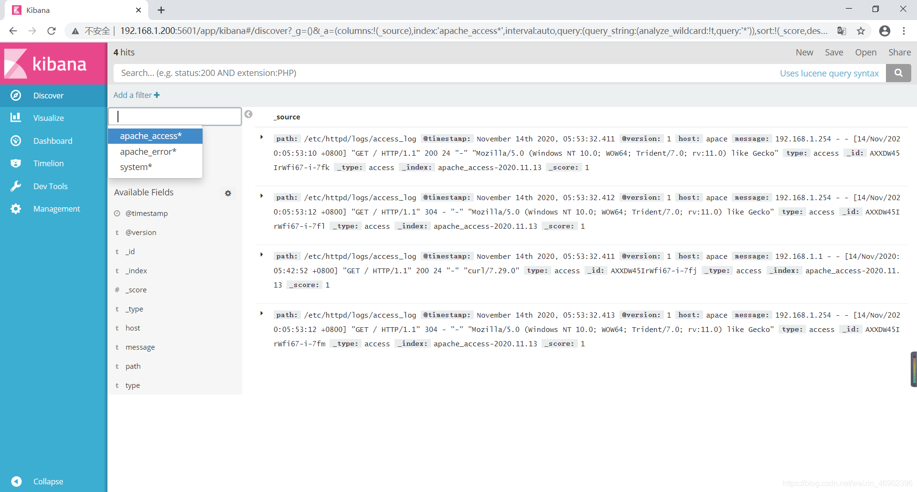Open the Dashboard gauge icon

(16, 140)
